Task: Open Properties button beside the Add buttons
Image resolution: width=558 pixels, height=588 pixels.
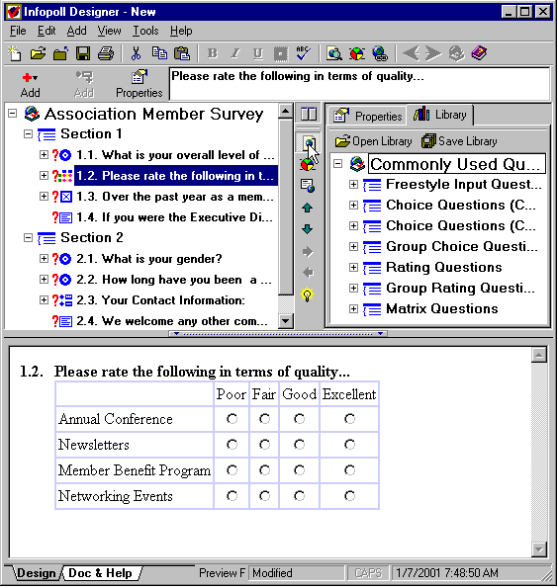Action: pyautogui.click(x=139, y=84)
